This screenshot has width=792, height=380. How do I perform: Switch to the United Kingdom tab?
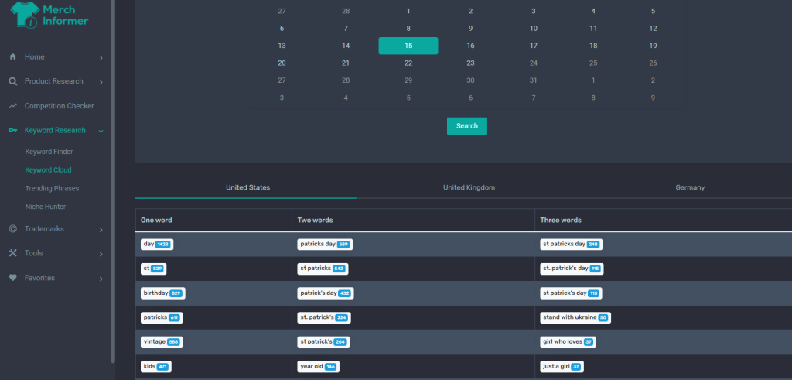click(469, 187)
